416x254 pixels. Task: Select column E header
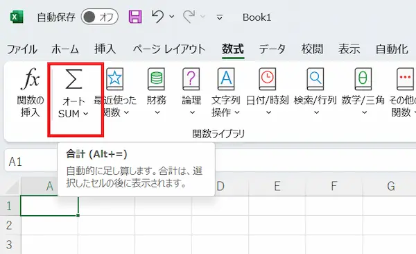click(x=277, y=186)
